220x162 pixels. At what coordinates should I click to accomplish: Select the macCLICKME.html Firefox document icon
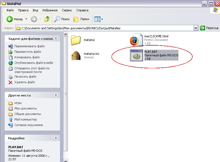click(136, 40)
